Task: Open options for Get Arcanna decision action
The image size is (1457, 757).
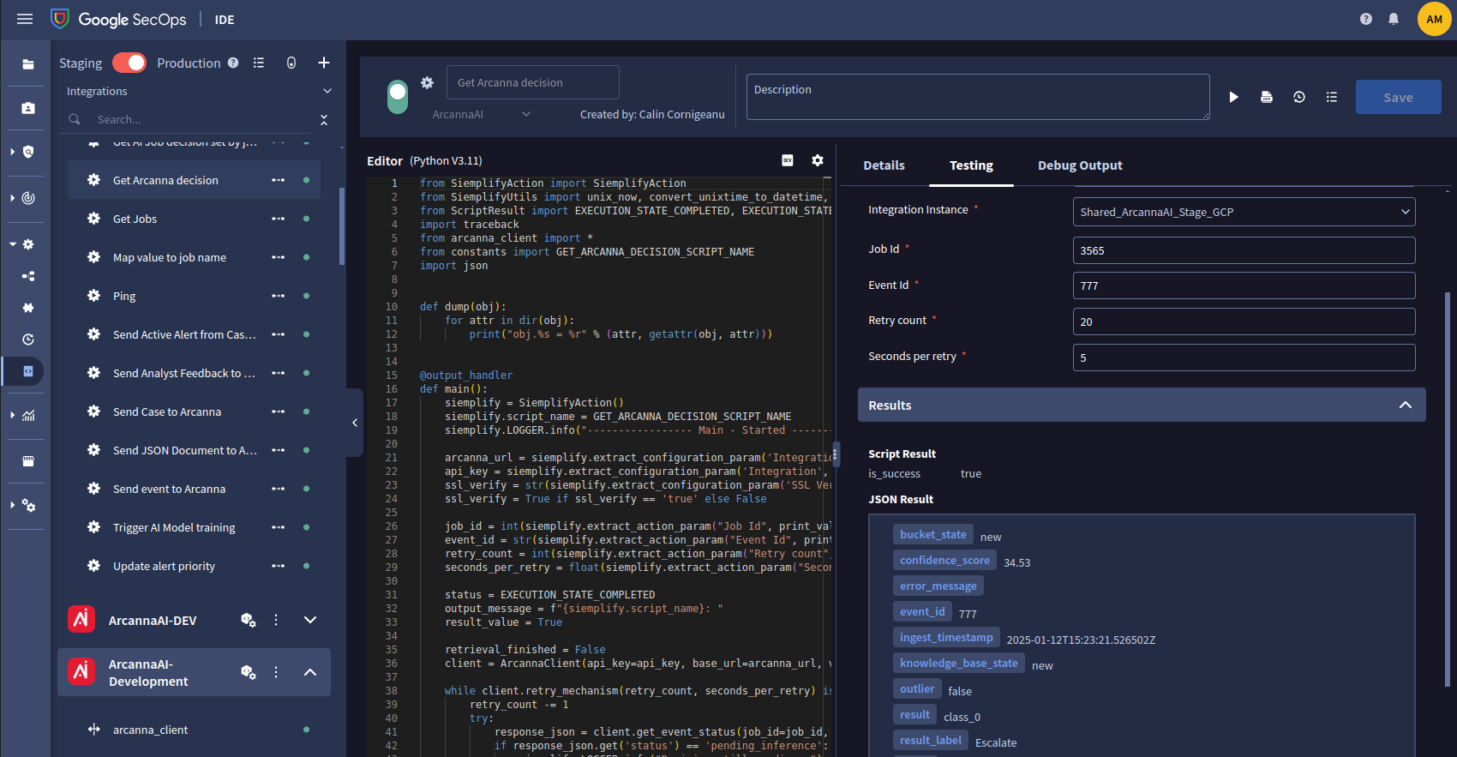Action: point(279,180)
